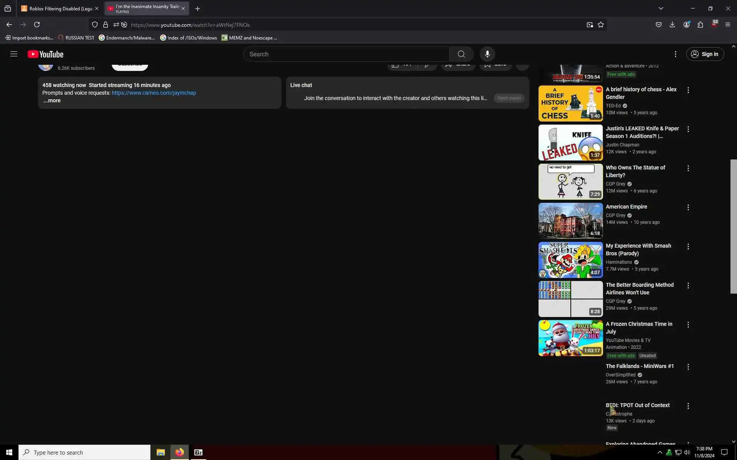Open Firefox extensions puzzle icon
This screenshot has width=737, height=460.
700,25
